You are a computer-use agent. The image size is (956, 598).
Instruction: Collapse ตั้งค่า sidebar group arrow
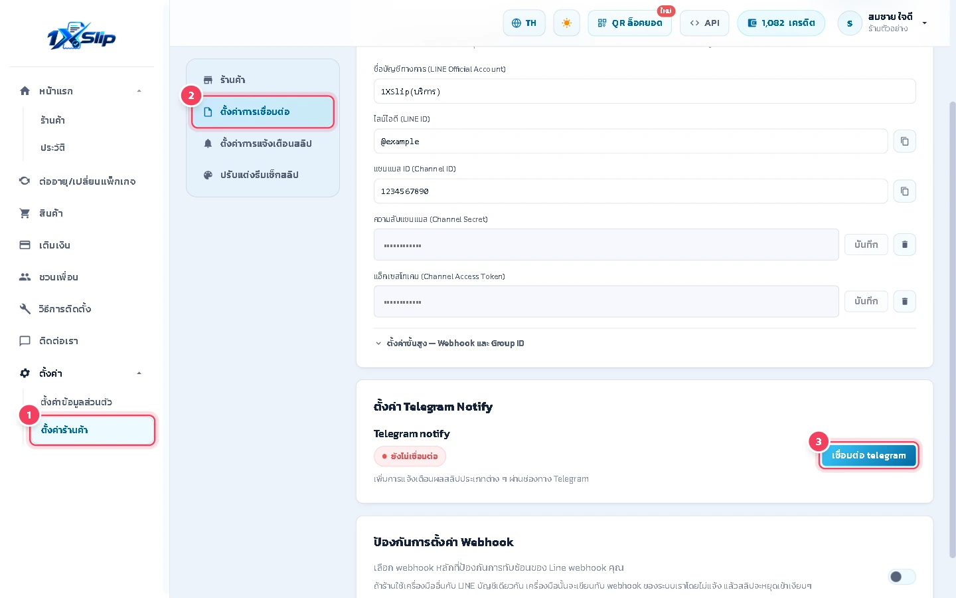tap(139, 373)
